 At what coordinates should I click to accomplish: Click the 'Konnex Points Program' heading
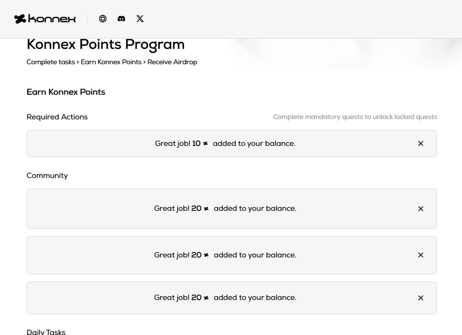pyautogui.click(x=105, y=45)
